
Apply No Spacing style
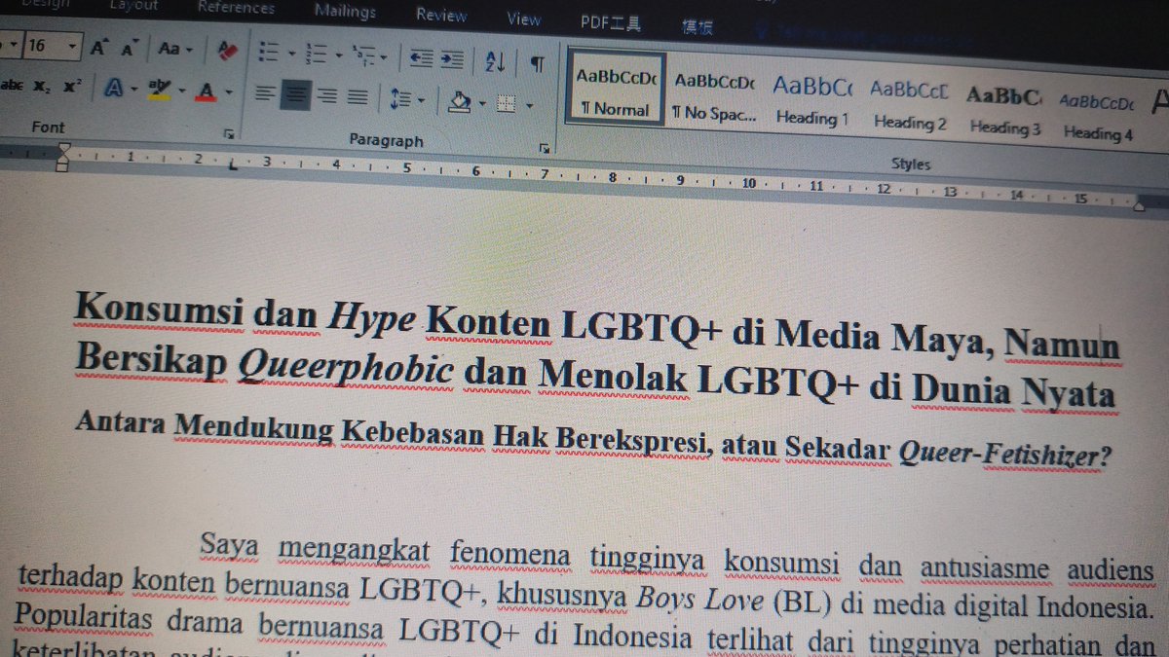click(x=714, y=95)
